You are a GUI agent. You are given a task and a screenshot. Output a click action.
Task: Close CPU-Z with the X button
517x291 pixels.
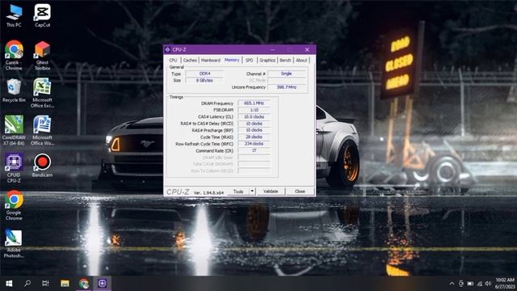pos(307,49)
